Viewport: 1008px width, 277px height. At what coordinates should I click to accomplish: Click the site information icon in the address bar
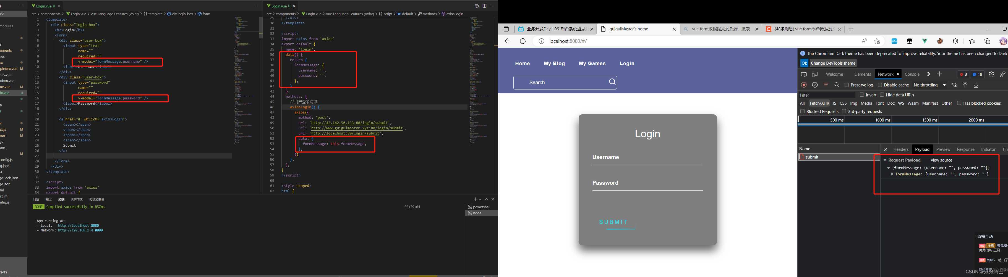coord(541,41)
